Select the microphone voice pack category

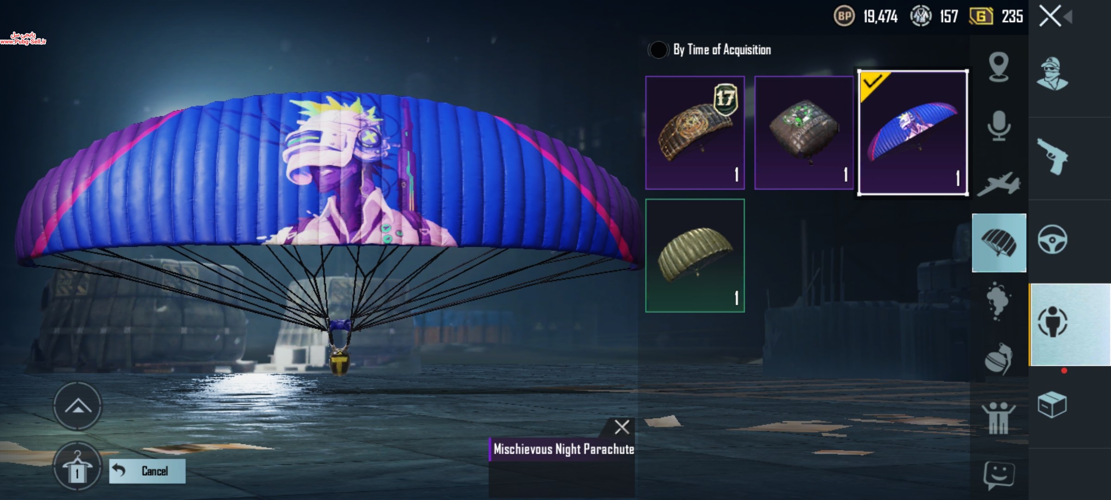coord(999,125)
